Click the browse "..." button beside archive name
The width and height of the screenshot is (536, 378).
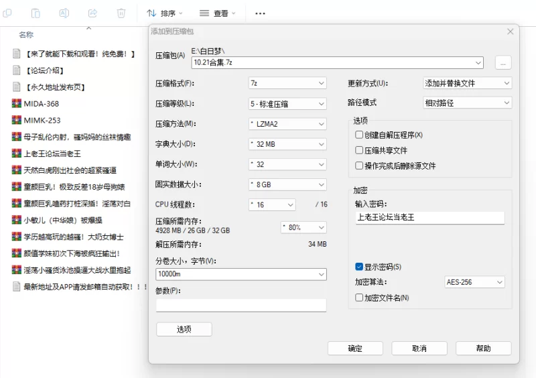pos(503,62)
